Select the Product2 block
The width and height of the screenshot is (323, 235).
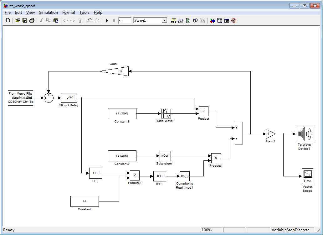point(135,175)
